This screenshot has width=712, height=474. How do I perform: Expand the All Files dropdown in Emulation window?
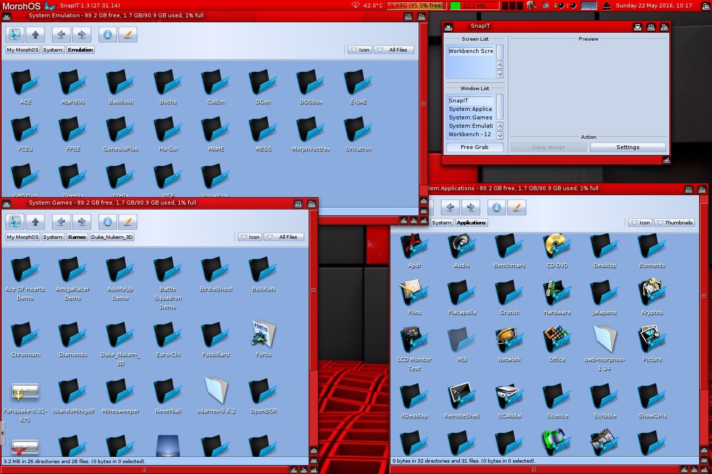394,50
